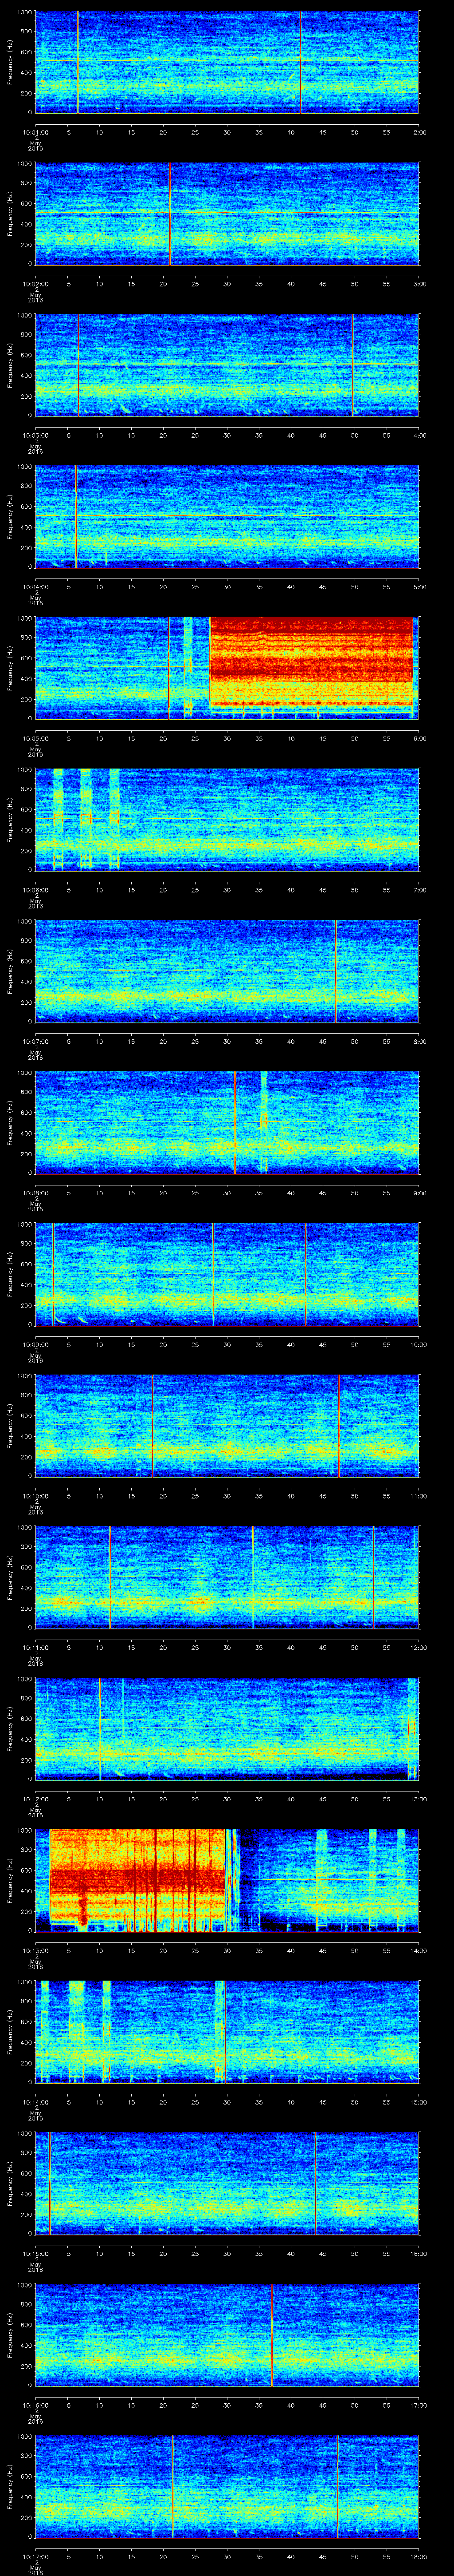The height and width of the screenshot is (2576, 454).
Task: Click the 10:10:00 start time label
Action: click(x=35, y=1495)
